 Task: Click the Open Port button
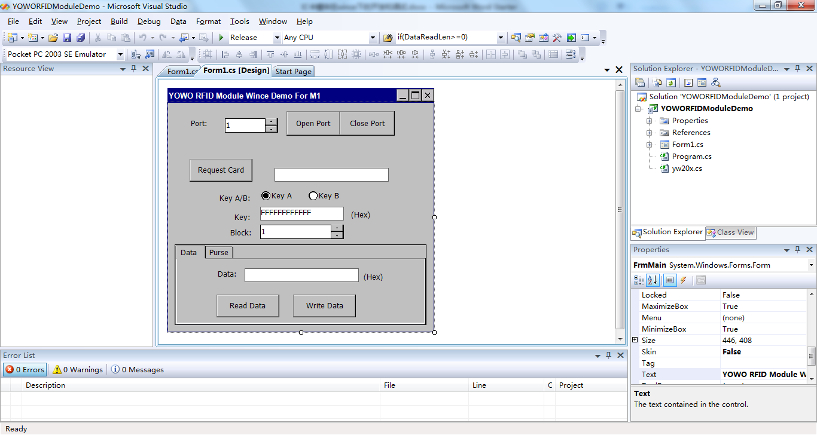[313, 124]
